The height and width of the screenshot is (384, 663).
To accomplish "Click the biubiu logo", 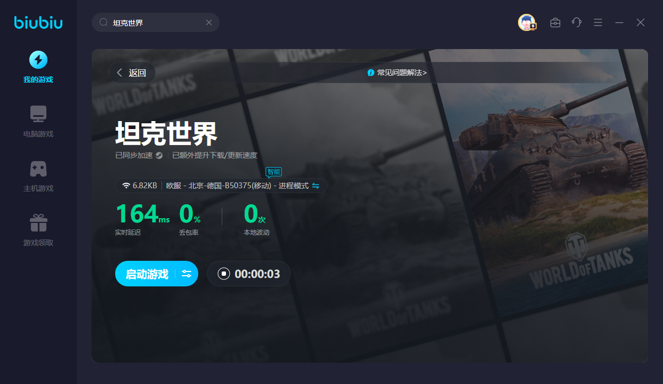I will click(x=38, y=22).
